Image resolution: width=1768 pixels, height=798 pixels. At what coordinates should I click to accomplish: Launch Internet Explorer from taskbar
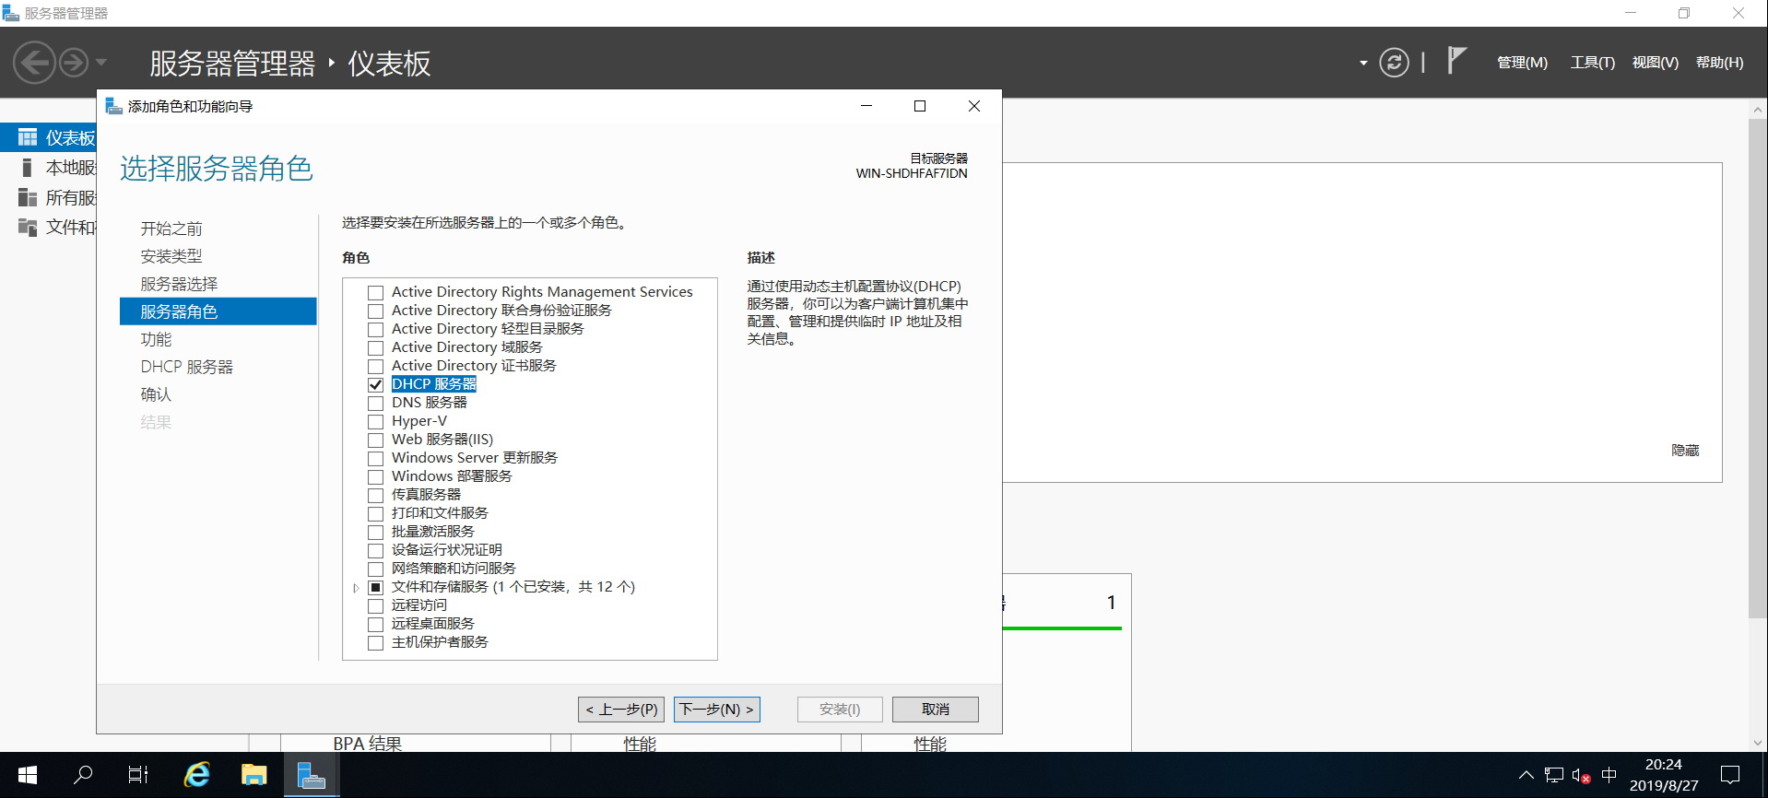(196, 775)
